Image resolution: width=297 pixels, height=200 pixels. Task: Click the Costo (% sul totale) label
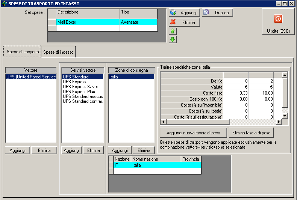pyautogui.click(x=192, y=111)
